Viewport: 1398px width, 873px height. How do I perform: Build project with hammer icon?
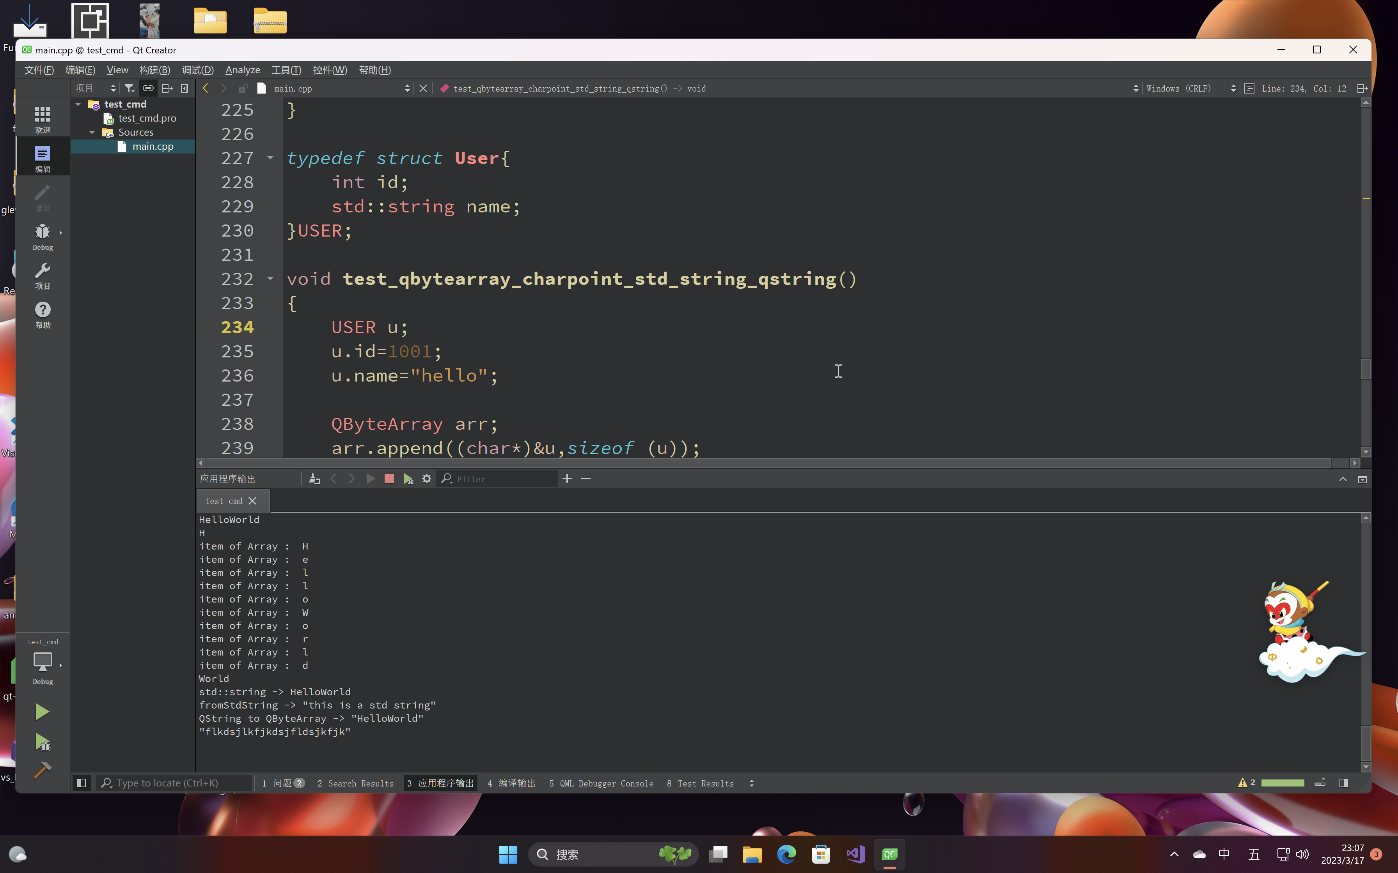42,770
